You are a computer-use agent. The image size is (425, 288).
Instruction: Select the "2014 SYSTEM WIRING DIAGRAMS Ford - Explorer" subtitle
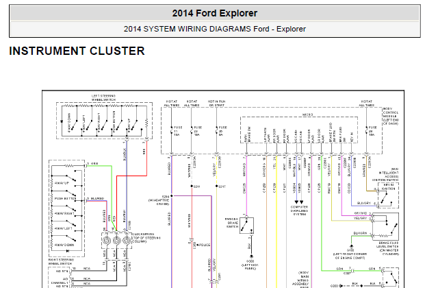[215, 29]
